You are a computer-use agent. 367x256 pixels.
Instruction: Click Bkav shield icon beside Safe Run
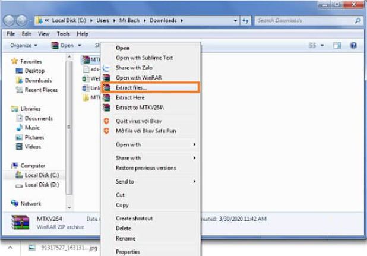coord(106,131)
